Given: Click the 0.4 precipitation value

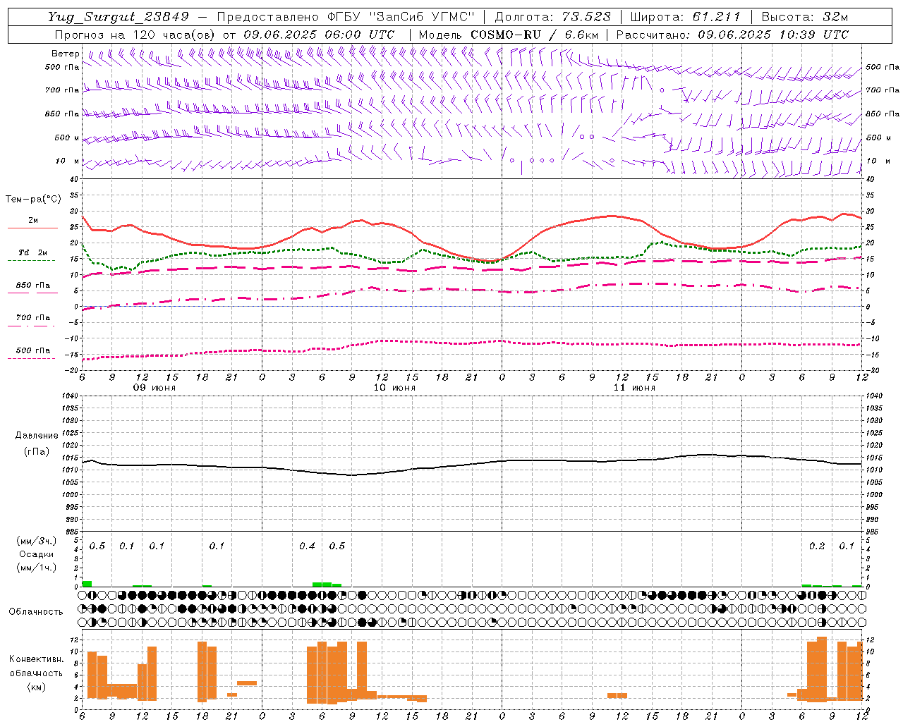Looking at the screenshot, I should point(307,546).
